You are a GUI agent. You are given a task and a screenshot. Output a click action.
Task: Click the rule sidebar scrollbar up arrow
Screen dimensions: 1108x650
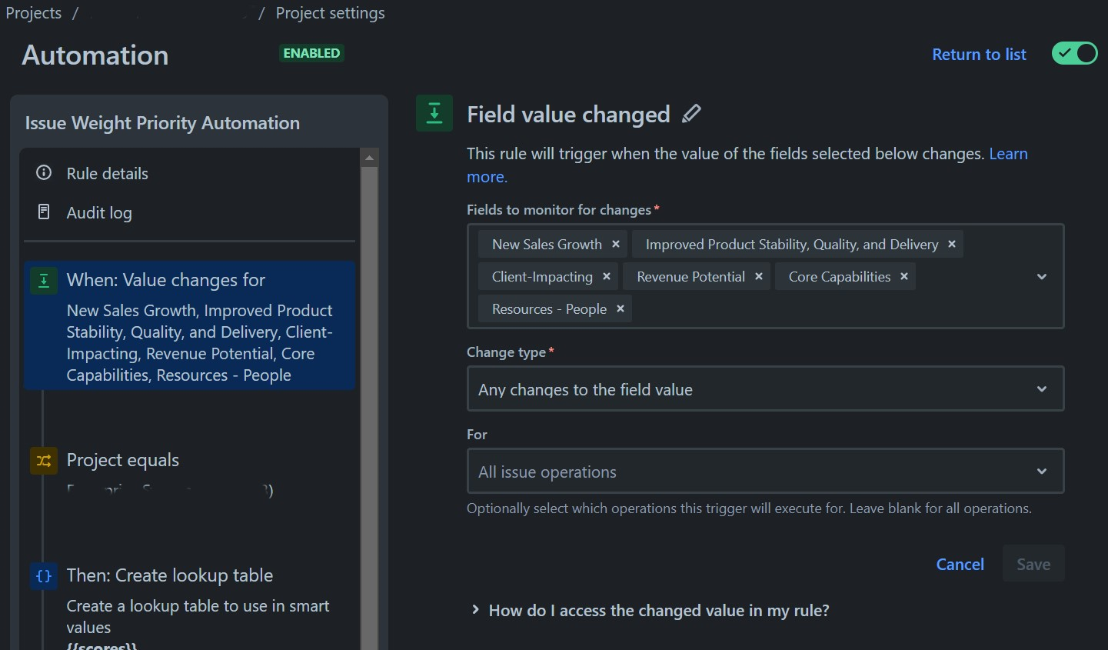369,158
